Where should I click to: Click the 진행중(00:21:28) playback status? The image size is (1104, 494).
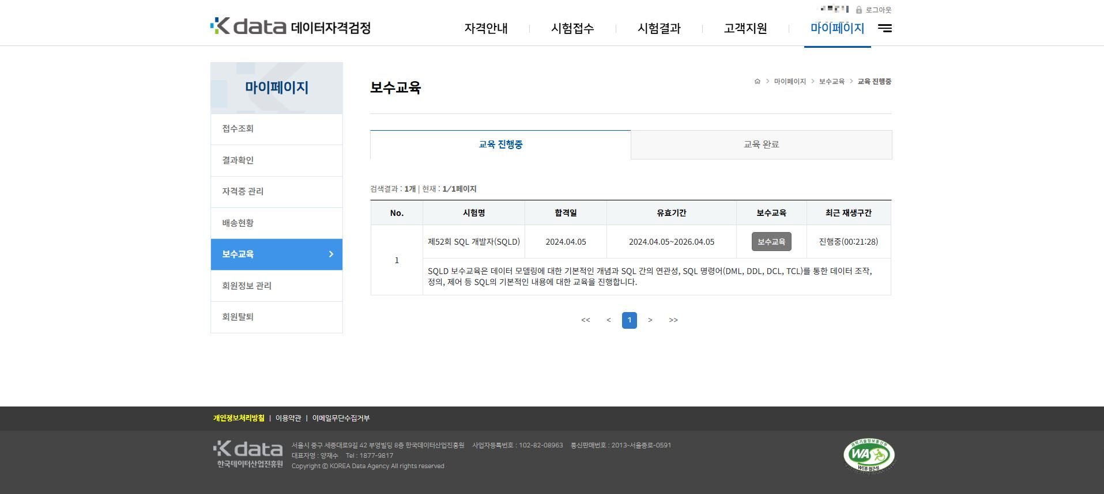coord(849,242)
